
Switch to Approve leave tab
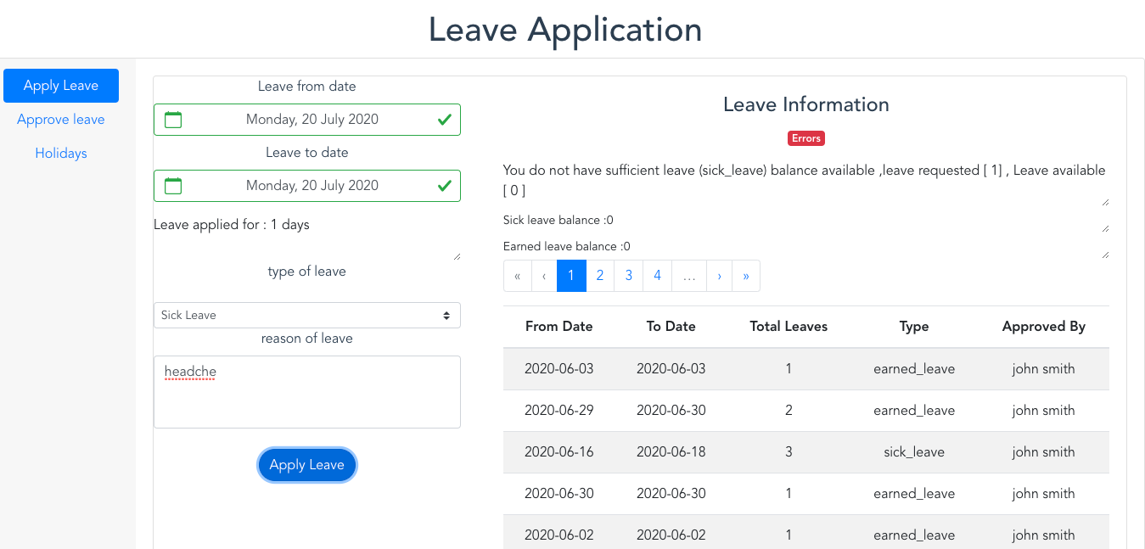point(61,120)
